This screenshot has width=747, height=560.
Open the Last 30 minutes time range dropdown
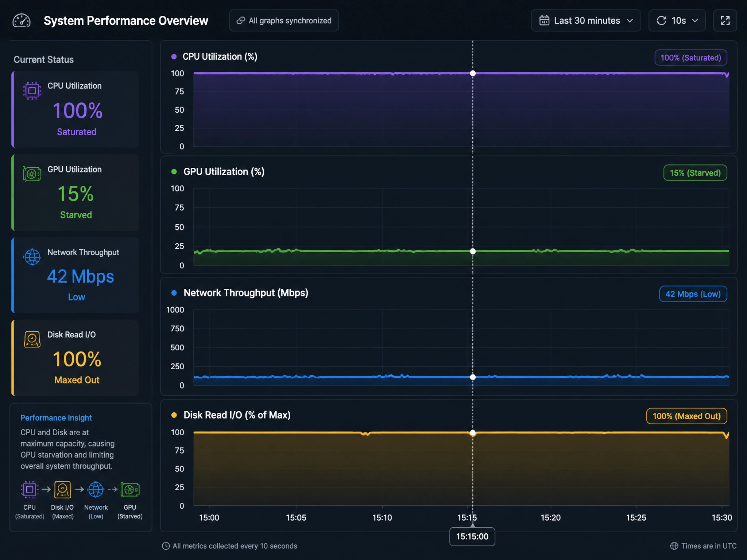tap(586, 21)
